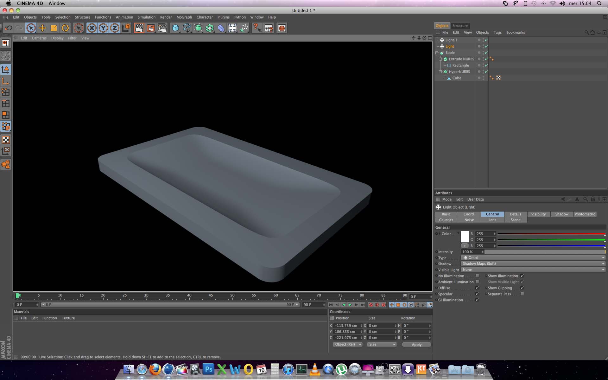Toggle the X axis lock
This screenshot has height=380, width=608.
click(x=92, y=28)
